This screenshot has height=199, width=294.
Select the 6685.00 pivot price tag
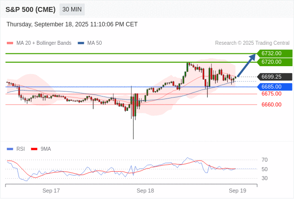coord(275,87)
